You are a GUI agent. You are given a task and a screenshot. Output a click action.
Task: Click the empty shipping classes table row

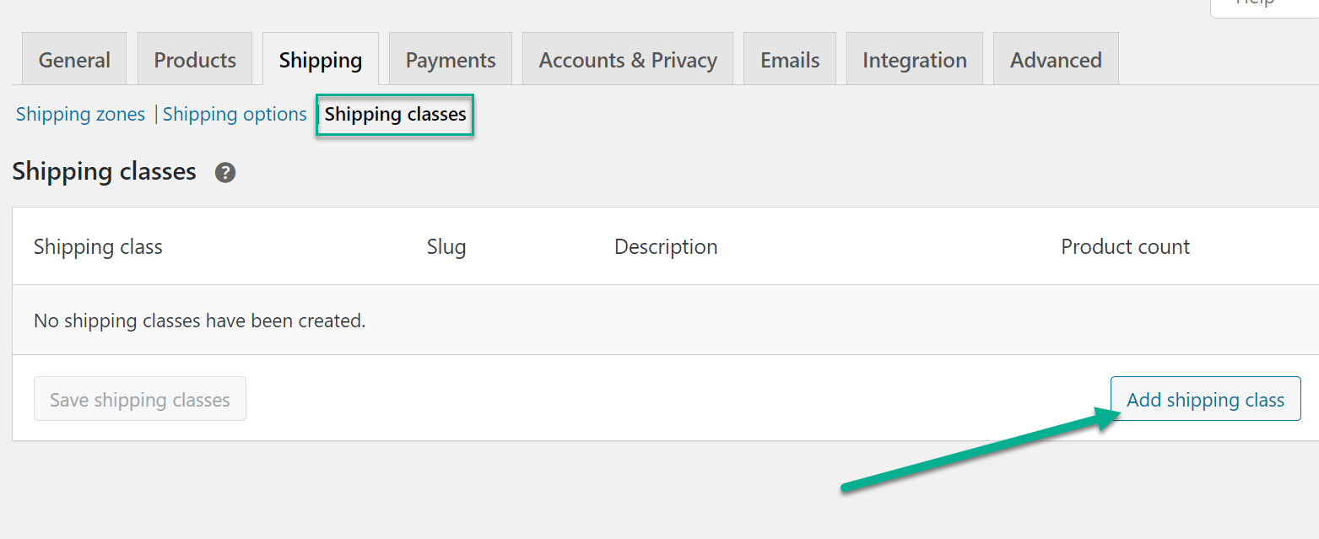199,321
